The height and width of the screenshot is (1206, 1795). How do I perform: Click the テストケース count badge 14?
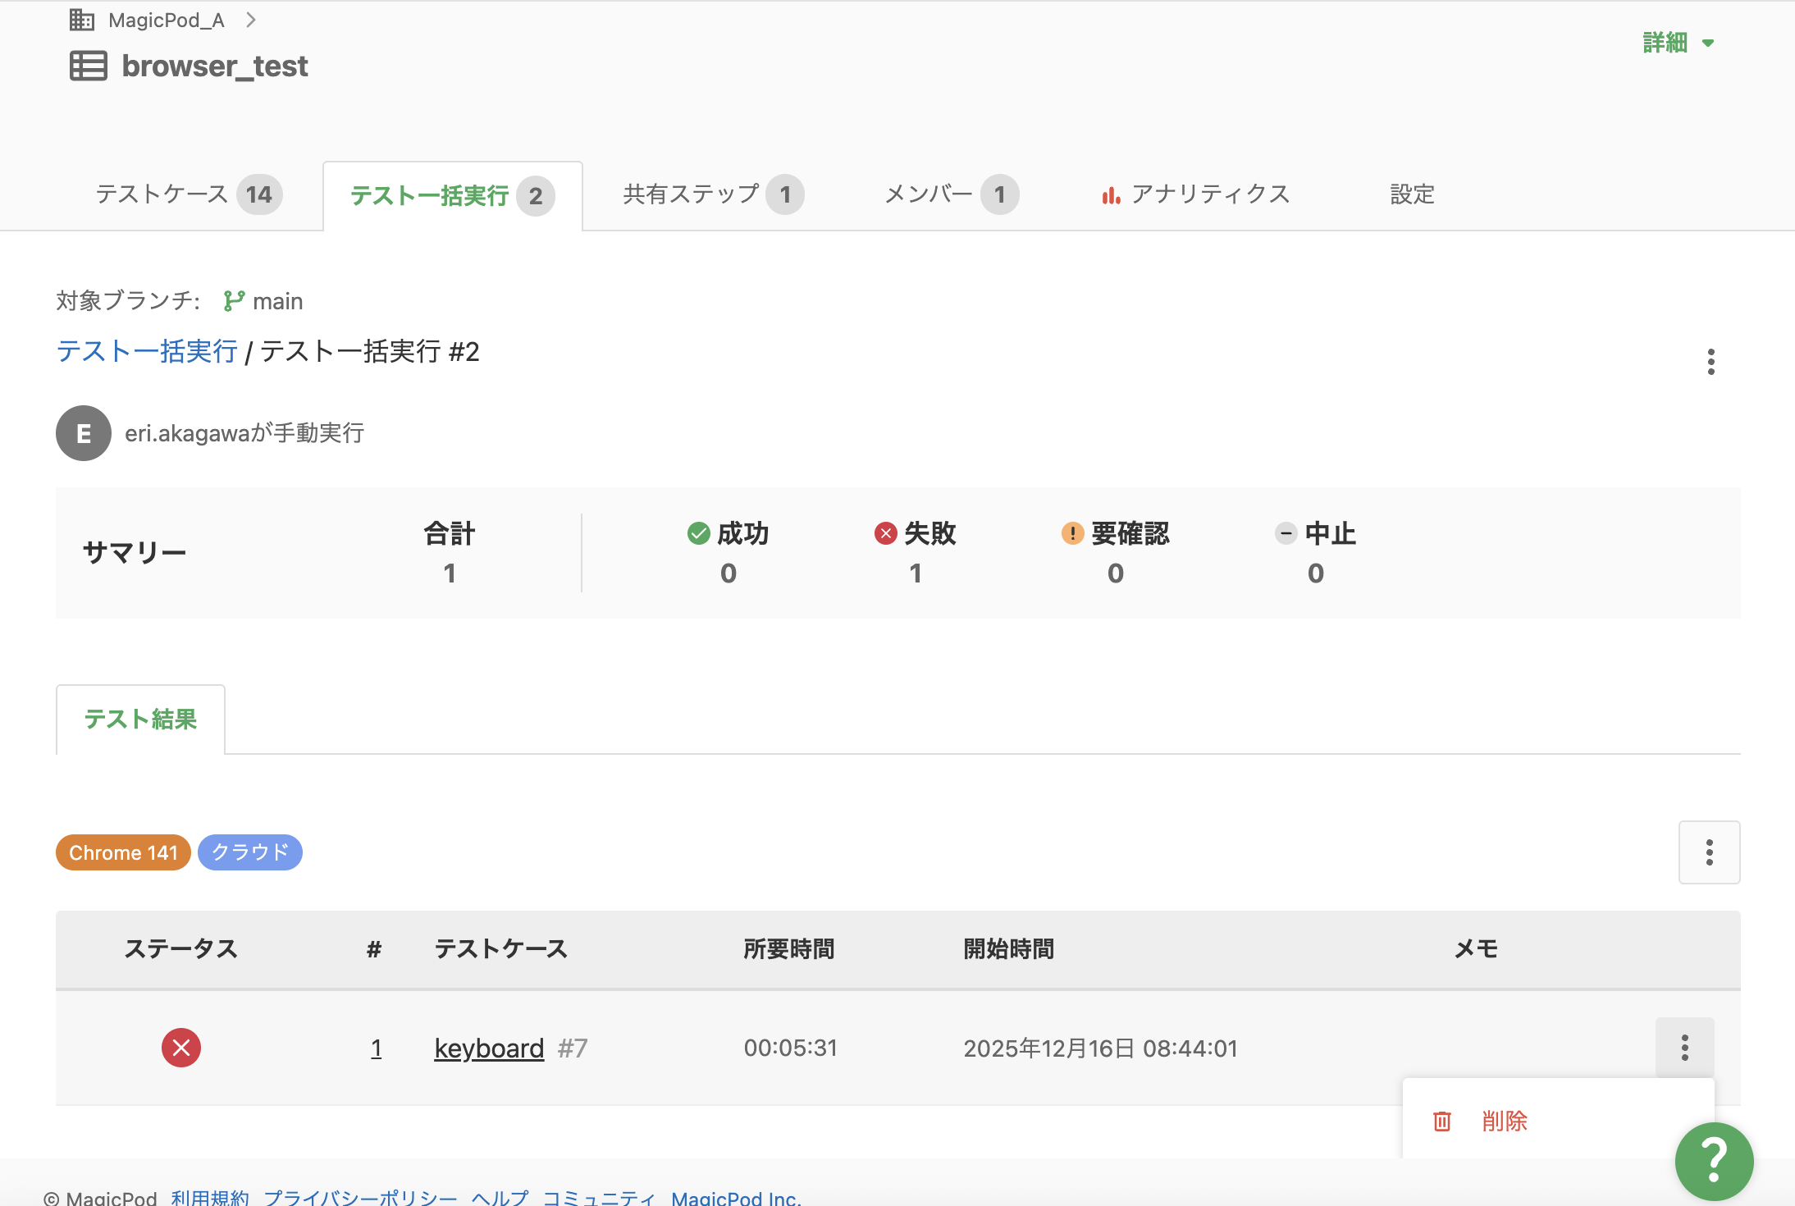[259, 194]
